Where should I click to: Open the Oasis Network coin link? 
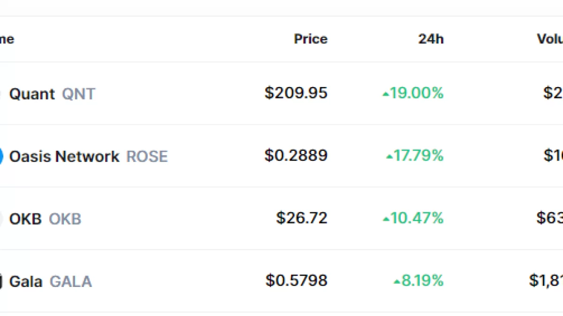[64, 156]
